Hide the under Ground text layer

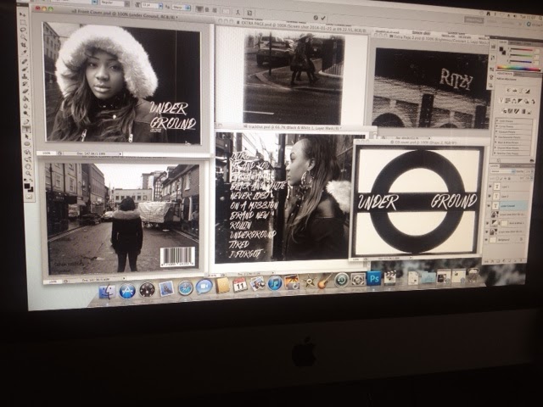pos(489,205)
